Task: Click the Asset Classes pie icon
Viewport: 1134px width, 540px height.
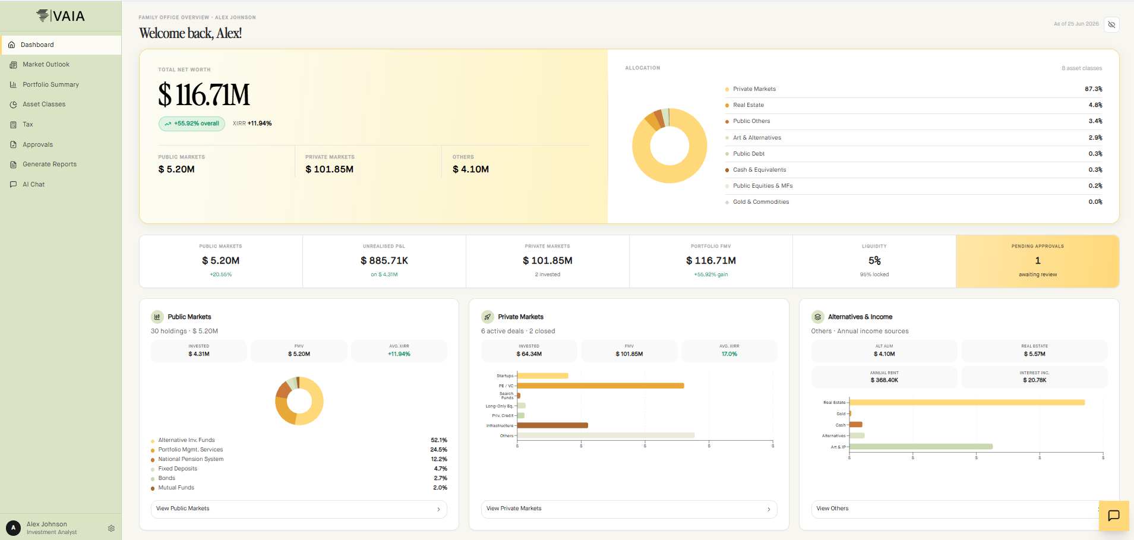Action: click(13, 105)
